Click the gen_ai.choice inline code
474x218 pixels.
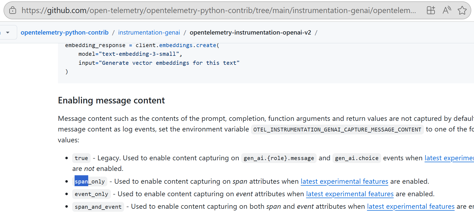point(356,158)
